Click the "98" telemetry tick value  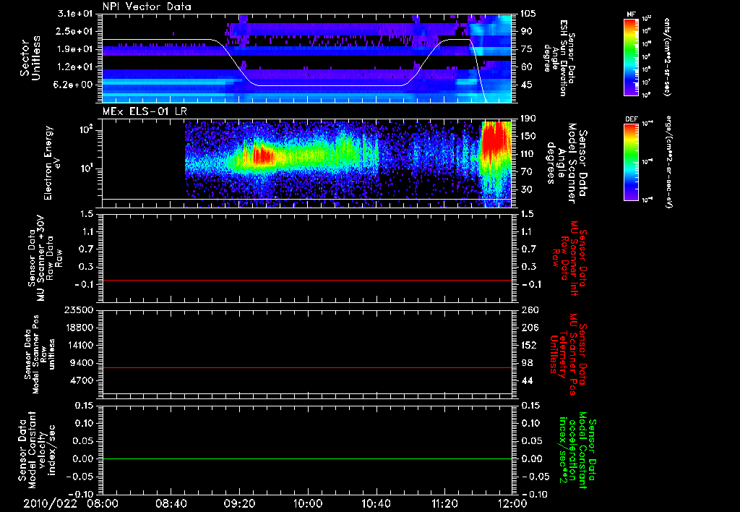[526, 363]
